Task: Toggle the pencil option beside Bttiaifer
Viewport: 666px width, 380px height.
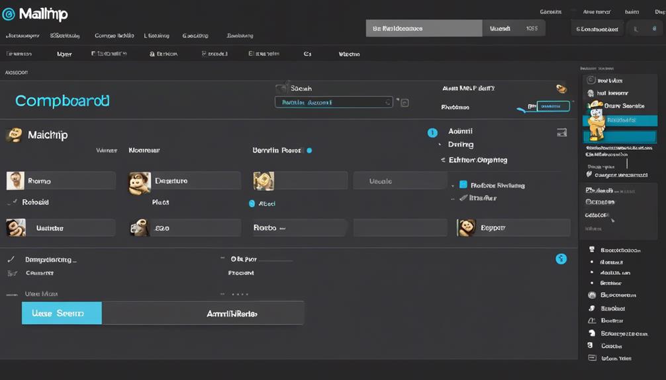Action: 464,198
